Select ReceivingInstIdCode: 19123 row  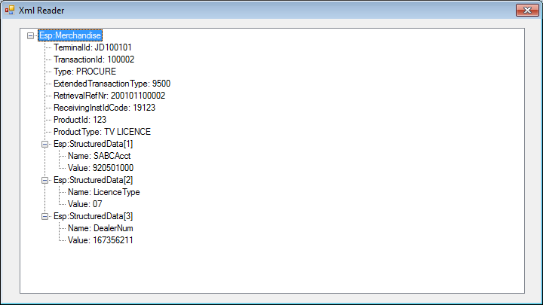click(104, 108)
